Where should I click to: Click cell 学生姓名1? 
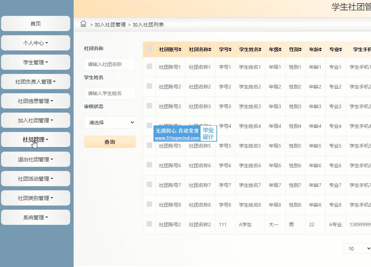tap(250, 67)
